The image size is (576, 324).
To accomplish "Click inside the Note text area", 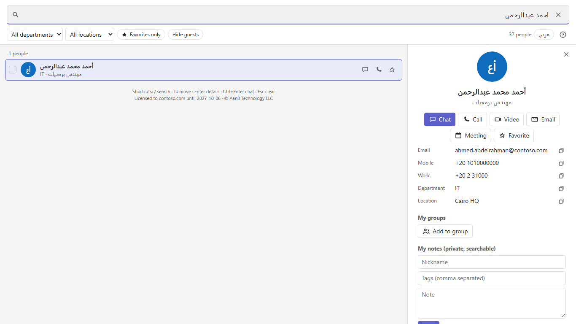I will coord(492,303).
